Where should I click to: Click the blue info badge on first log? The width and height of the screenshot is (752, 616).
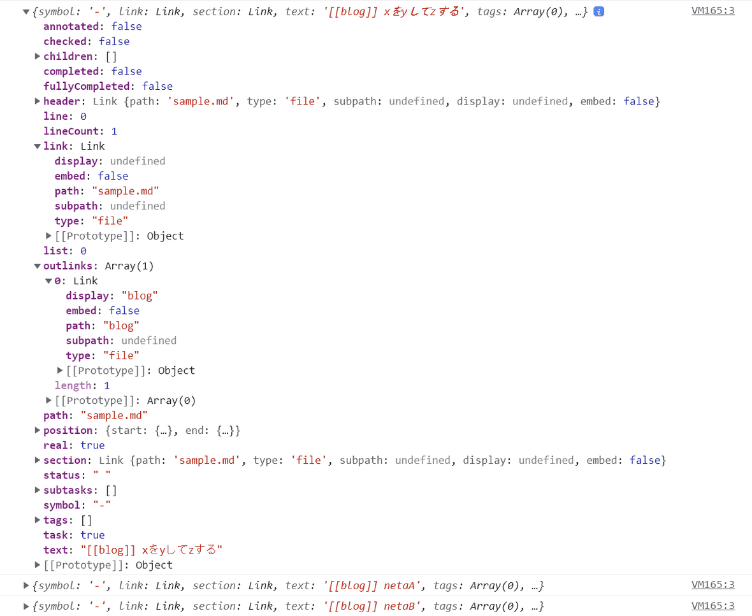tap(598, 11)
